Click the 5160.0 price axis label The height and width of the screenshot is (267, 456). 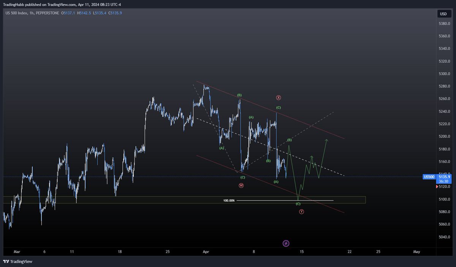pyautogui.click(x=445, y=162)
